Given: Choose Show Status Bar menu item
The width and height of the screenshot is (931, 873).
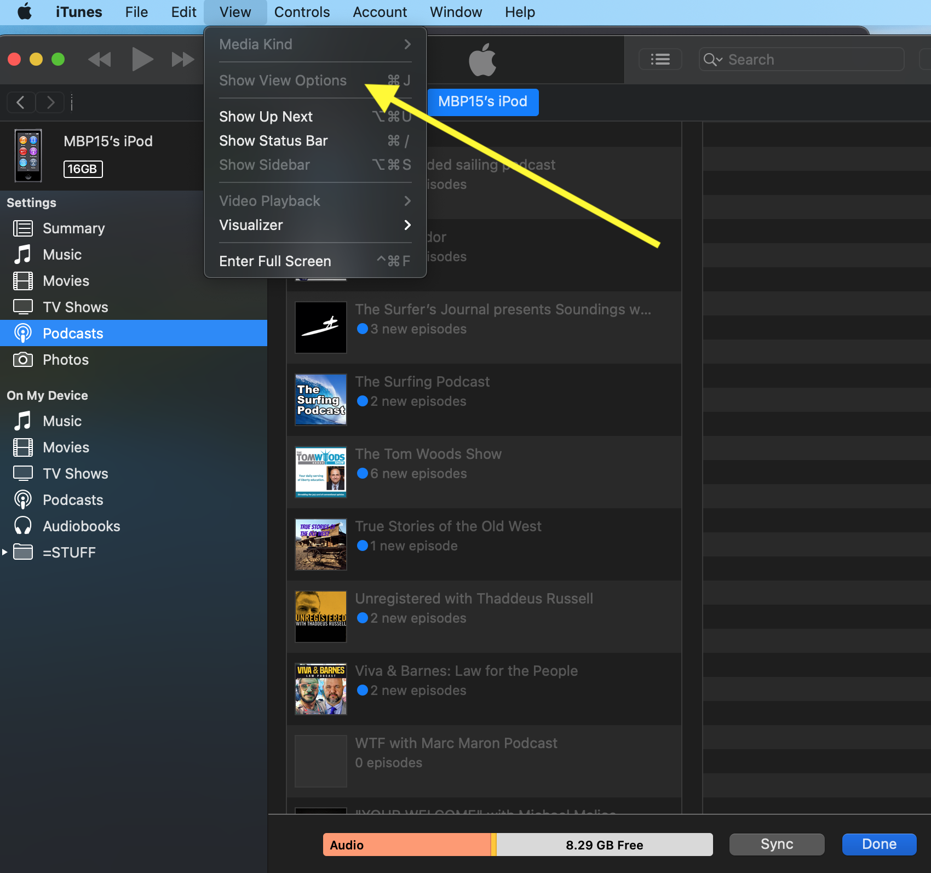Looking at the screenshot, I should pyautogui.click(x=315, y=141).
